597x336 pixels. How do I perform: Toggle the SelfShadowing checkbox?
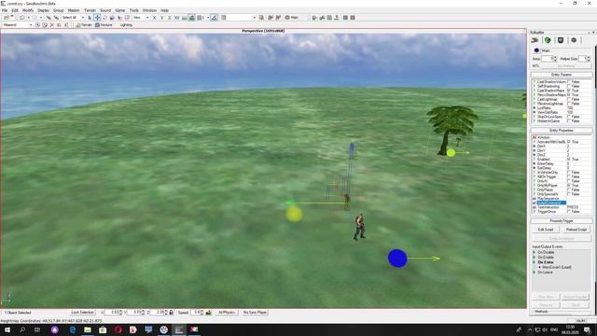pyautogui.click(x=569, y=86)
